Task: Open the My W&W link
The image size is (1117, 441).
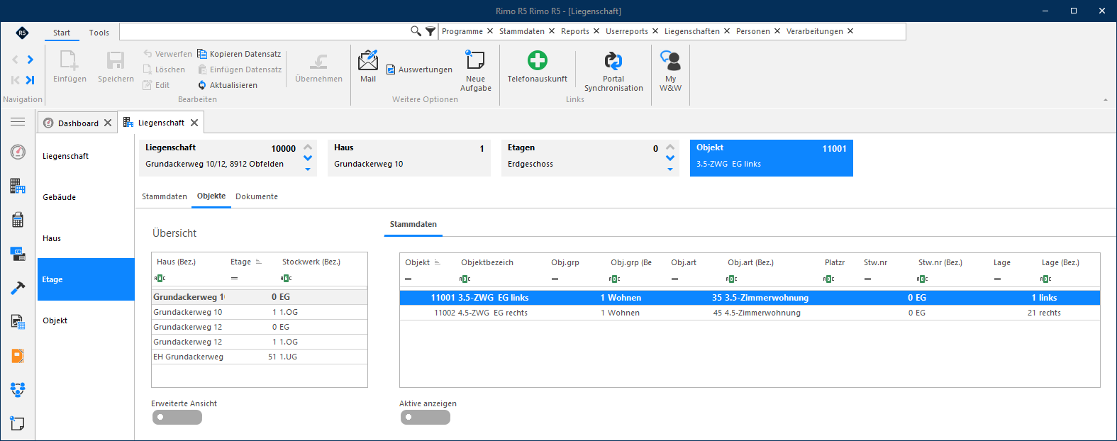Action: coord(670,71)
